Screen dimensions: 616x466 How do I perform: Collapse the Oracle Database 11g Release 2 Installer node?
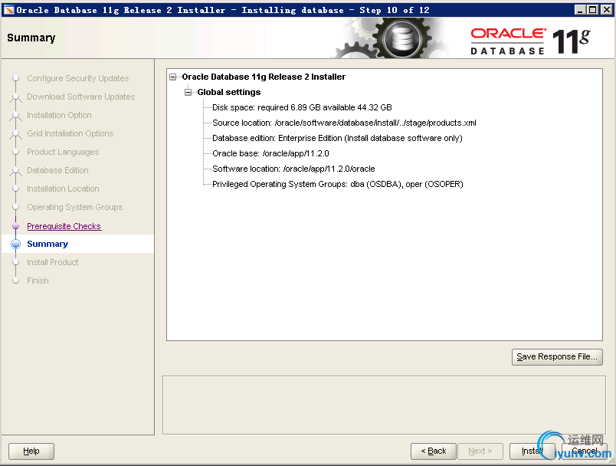(173, 77)
